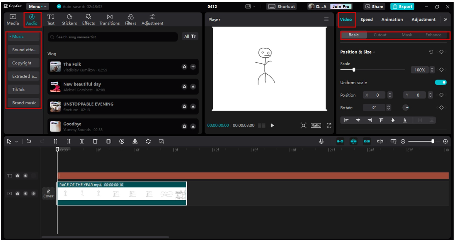Click the song search field

point(113,37)
